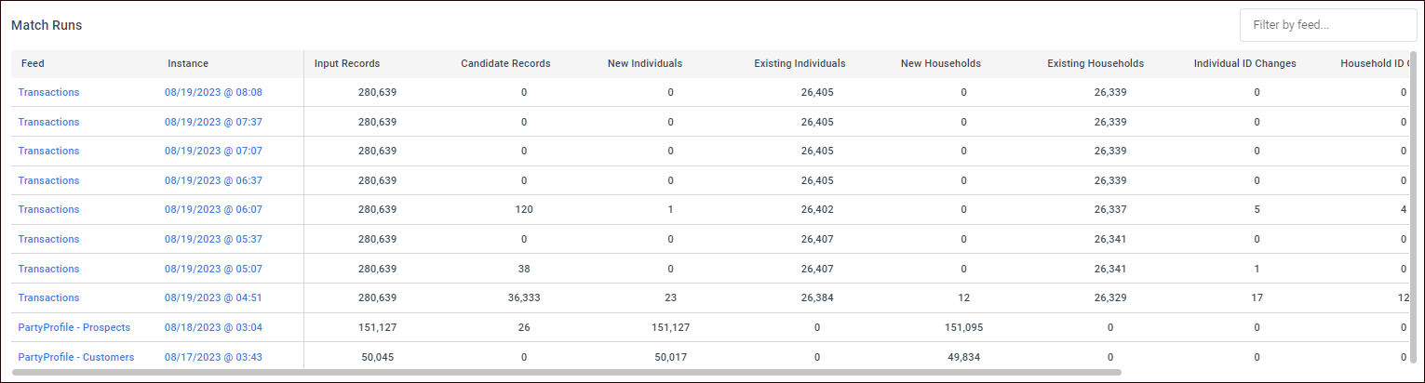The image size is (1425, 383).
Task: Open the PartyProfile - Prospects feed
Action: (74, 327)
